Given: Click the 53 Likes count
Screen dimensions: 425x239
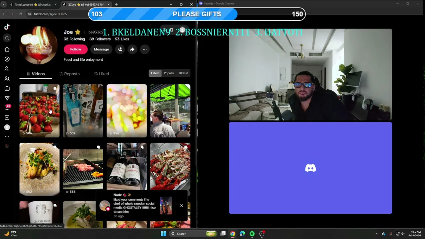Looking at the screenshot, I should [x=122, y=39].
